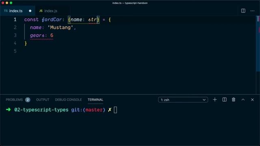Maximize panel size with chevron up
Viewport: 260px width, 146px height.
point(243,99)
